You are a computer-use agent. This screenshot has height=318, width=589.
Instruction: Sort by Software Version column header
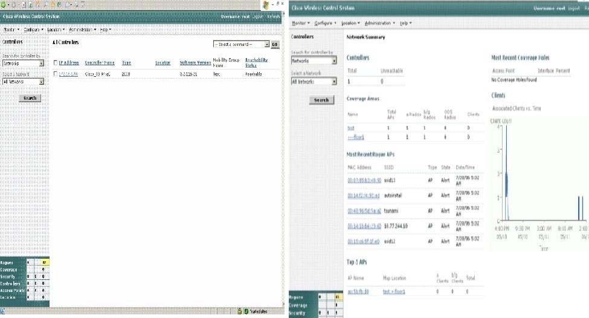point(195,63)
